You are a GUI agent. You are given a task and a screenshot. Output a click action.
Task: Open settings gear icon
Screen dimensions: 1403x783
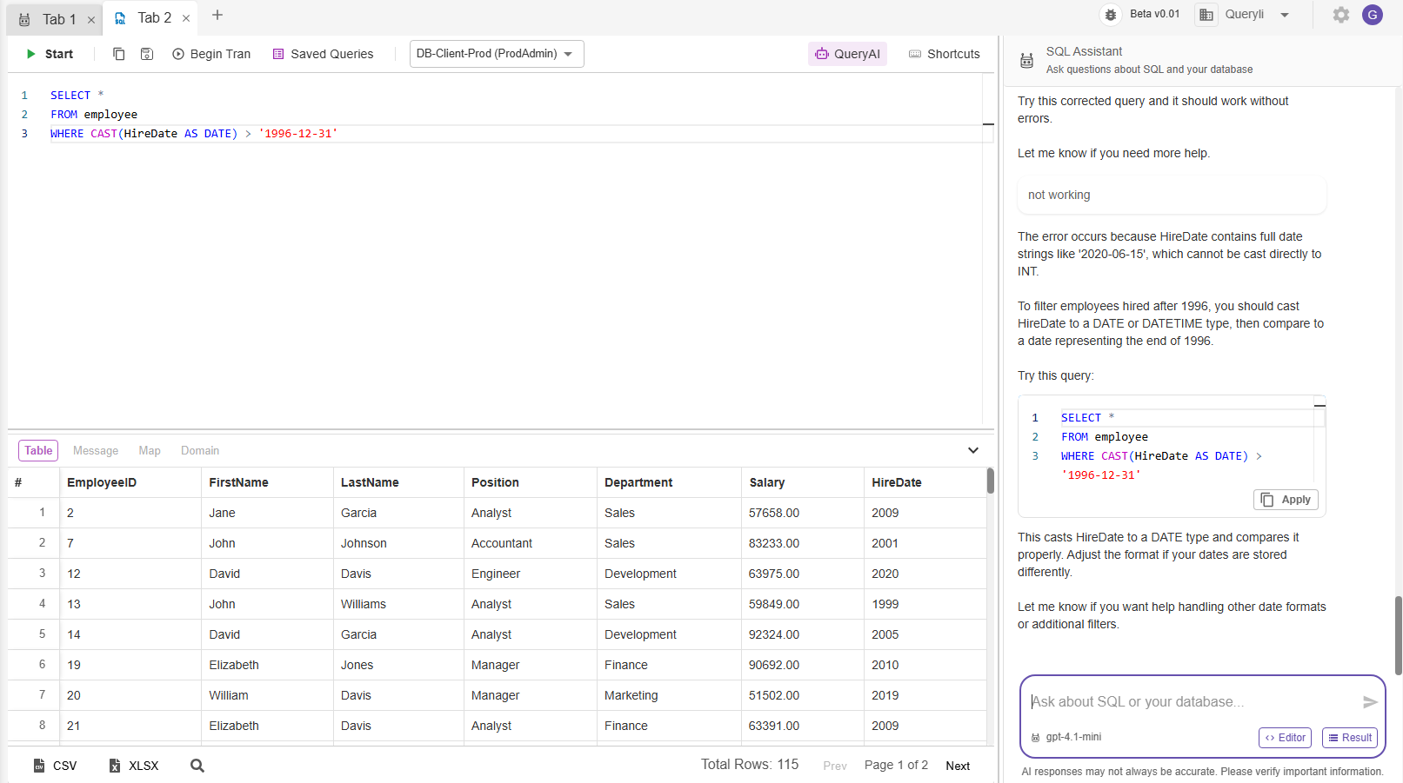pyautogui.click(x=1341, y=15)
